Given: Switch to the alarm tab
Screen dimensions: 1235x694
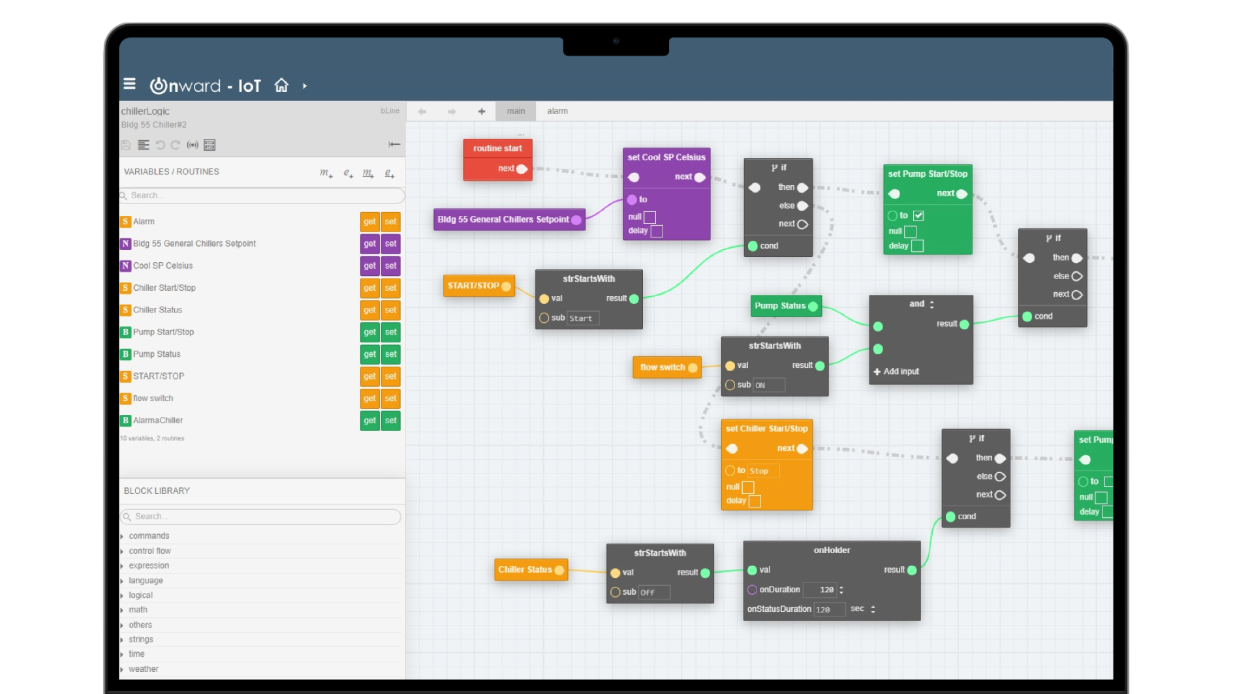Looking at the screenshot, I should tap(557, 112).
